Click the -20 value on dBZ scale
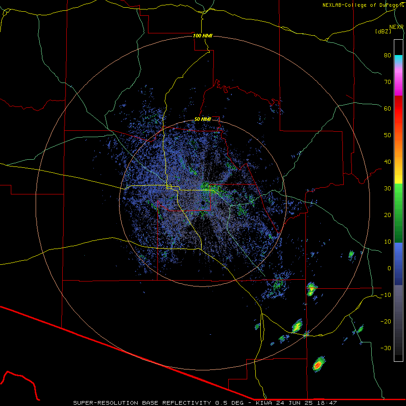 pos(386,322)
